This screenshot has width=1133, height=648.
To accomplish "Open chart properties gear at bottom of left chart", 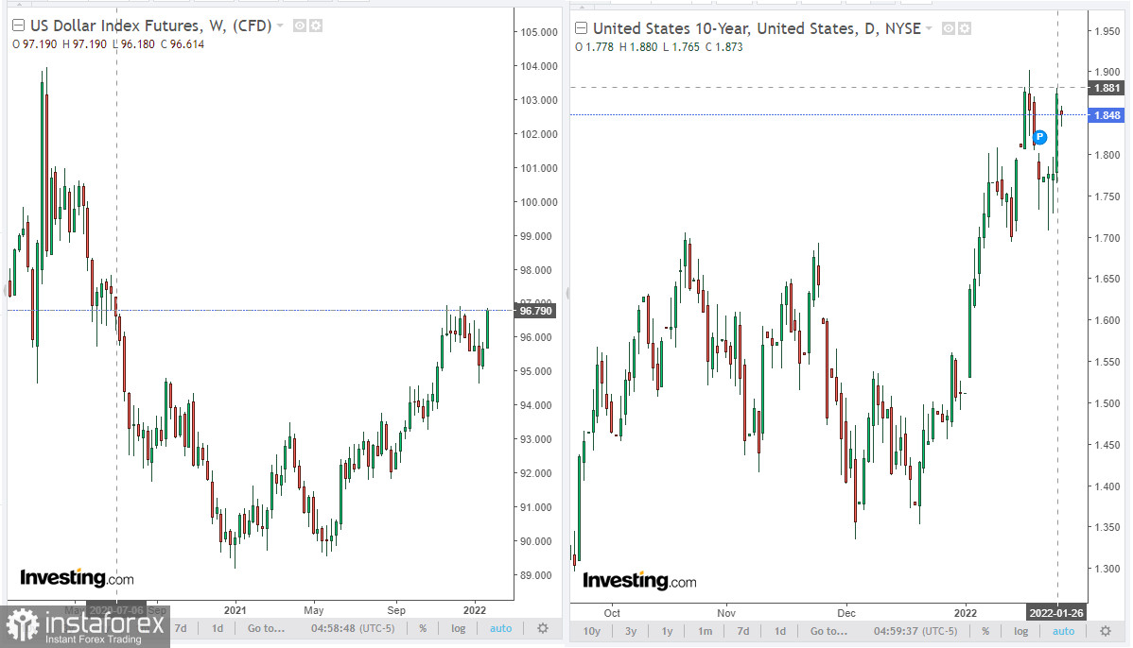I will click(x=542, y=628).
